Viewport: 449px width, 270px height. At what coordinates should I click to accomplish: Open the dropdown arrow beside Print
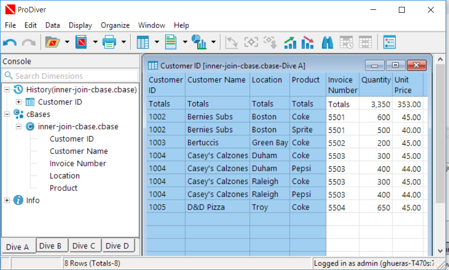(x=124, y=42)
